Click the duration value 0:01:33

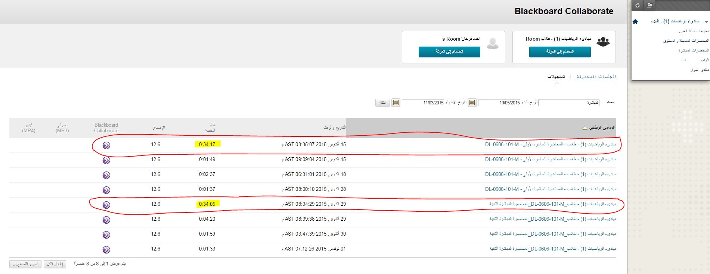pyautogui.click(x=207, y=249)
